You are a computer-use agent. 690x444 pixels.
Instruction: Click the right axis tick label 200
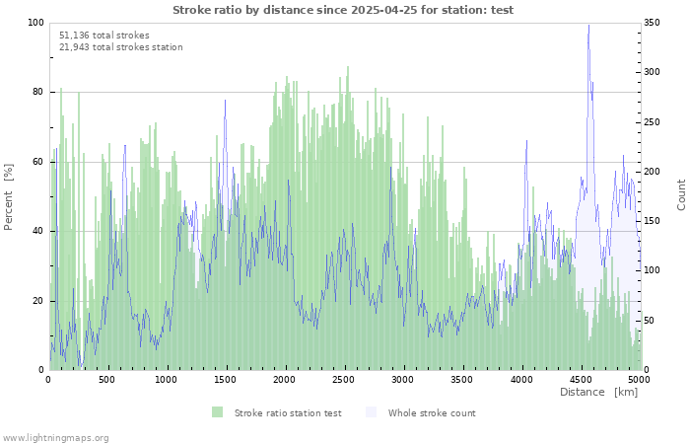pyautogui.click(x=652, y=172)
